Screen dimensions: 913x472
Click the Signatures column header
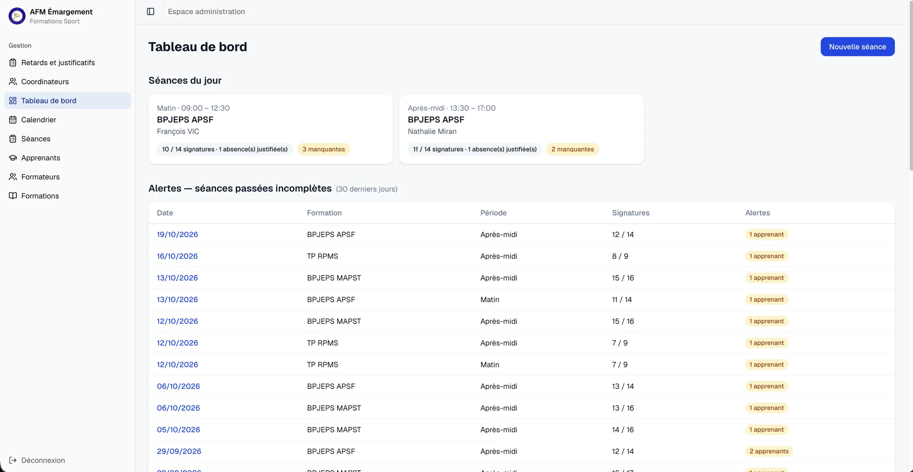(x=631, y=213)
